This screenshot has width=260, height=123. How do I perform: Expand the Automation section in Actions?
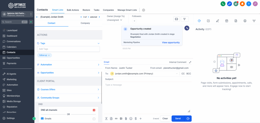68,65
